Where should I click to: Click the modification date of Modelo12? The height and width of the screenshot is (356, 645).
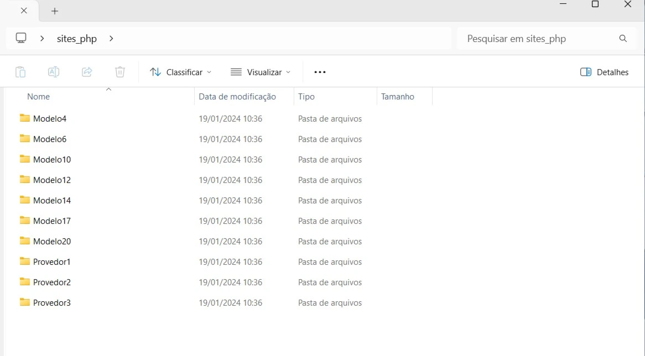(230, 180)
